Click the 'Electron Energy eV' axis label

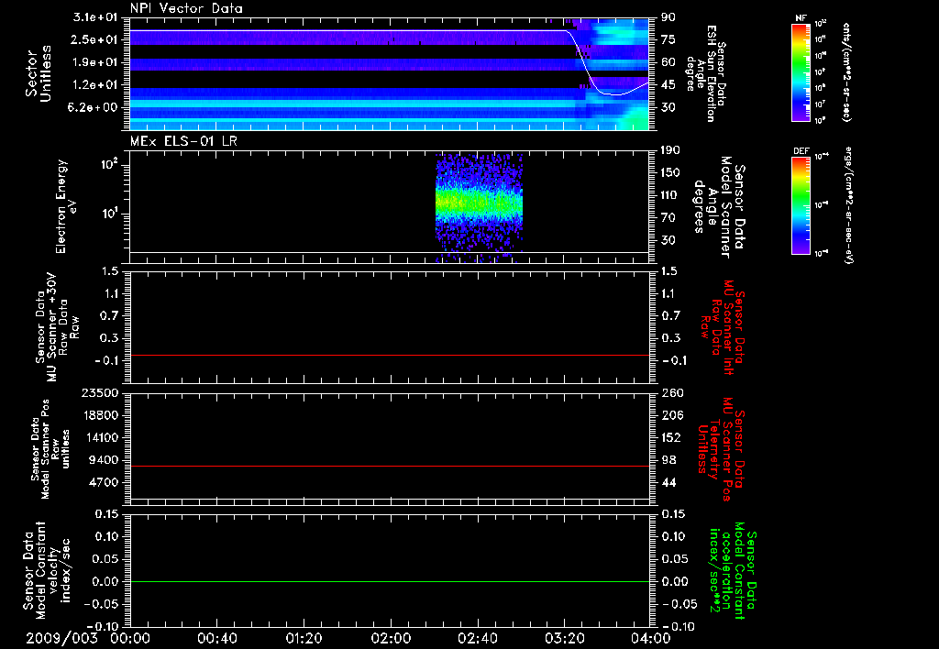click(65, 206)
